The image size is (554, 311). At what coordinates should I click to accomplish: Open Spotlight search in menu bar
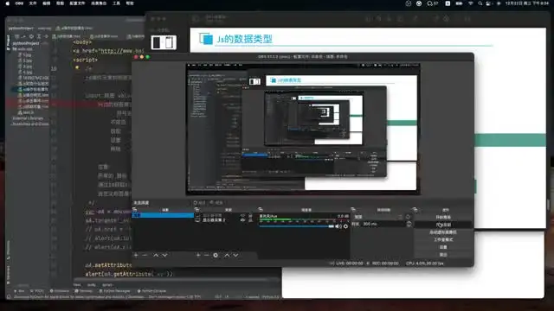[x=480, y=3]
